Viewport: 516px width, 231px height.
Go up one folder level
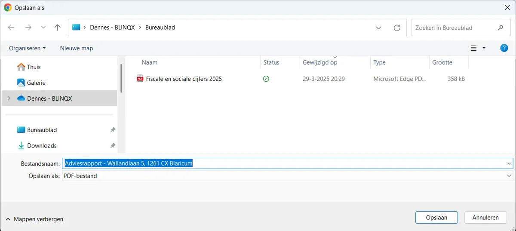[58, 28]
